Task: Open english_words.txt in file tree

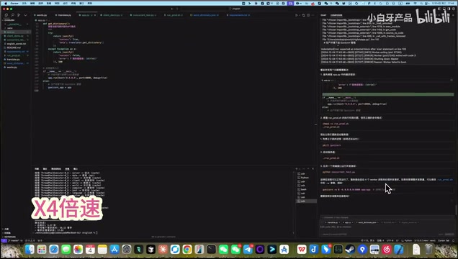Action: [15, 44]
